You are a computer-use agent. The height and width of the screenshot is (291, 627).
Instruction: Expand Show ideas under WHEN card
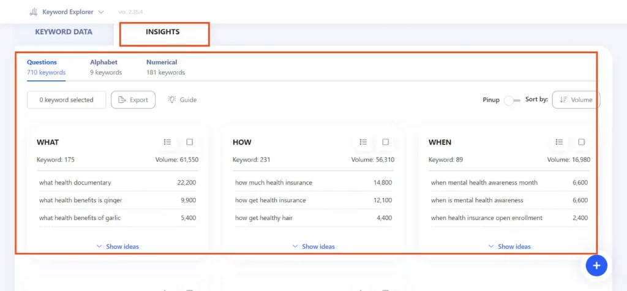pos(509,246)
